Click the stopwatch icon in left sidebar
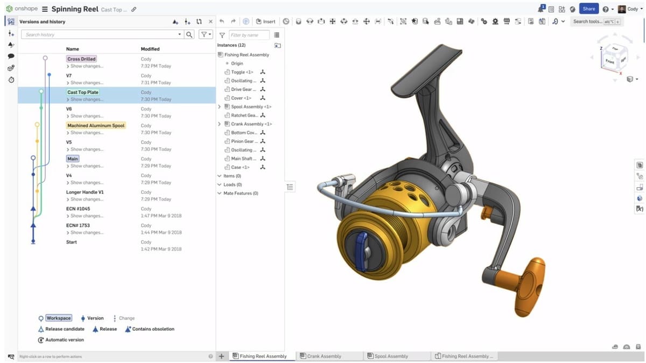The image size is (646, 363). [x=11, y=80]
